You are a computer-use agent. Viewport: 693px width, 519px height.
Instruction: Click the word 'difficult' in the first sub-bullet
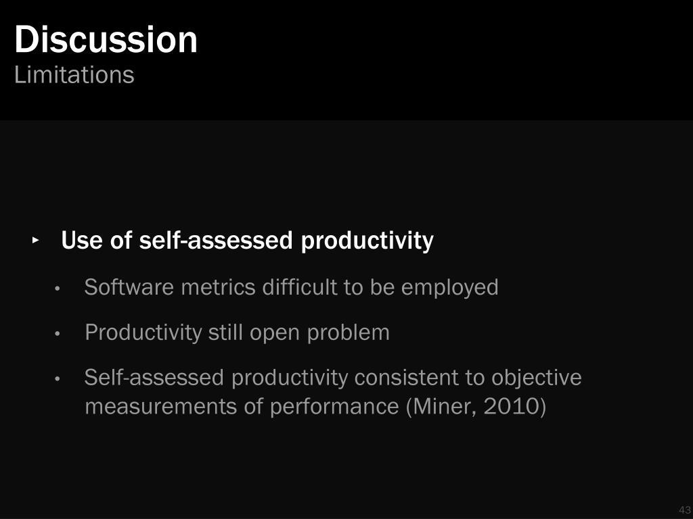300,287
